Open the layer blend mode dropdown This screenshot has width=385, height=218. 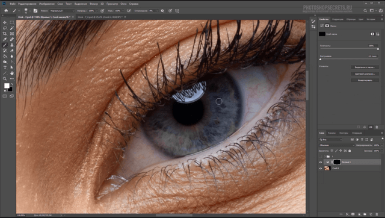[x=337, y=145]
